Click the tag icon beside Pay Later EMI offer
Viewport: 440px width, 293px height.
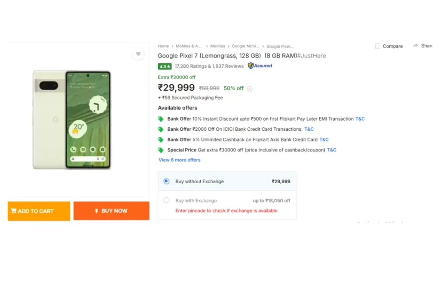click(161, 119)
